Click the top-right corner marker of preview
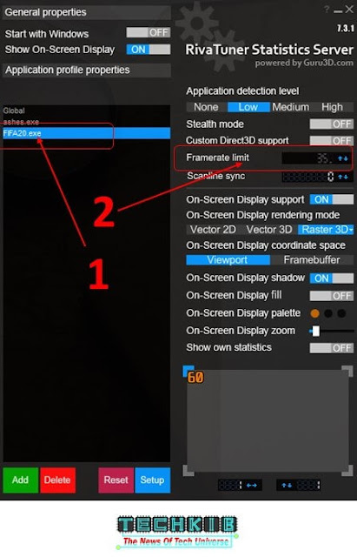 tap(347, 372)
